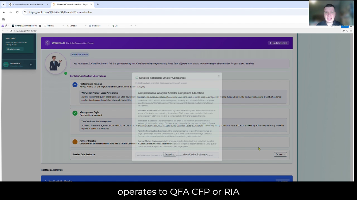Switch to Commission-led advice debate tab
357x200 pixels.
28,4
